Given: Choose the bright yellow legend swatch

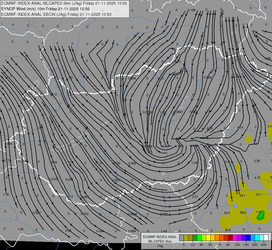Looking at the screenshot, I should click(x=208, y=237).
